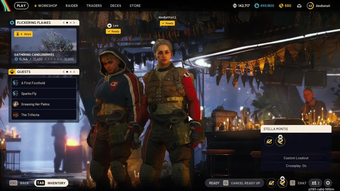Click the Greasing Her Palms quest giver portrait
The height and width of the screenshot is (191, 340).
(16, 104)
